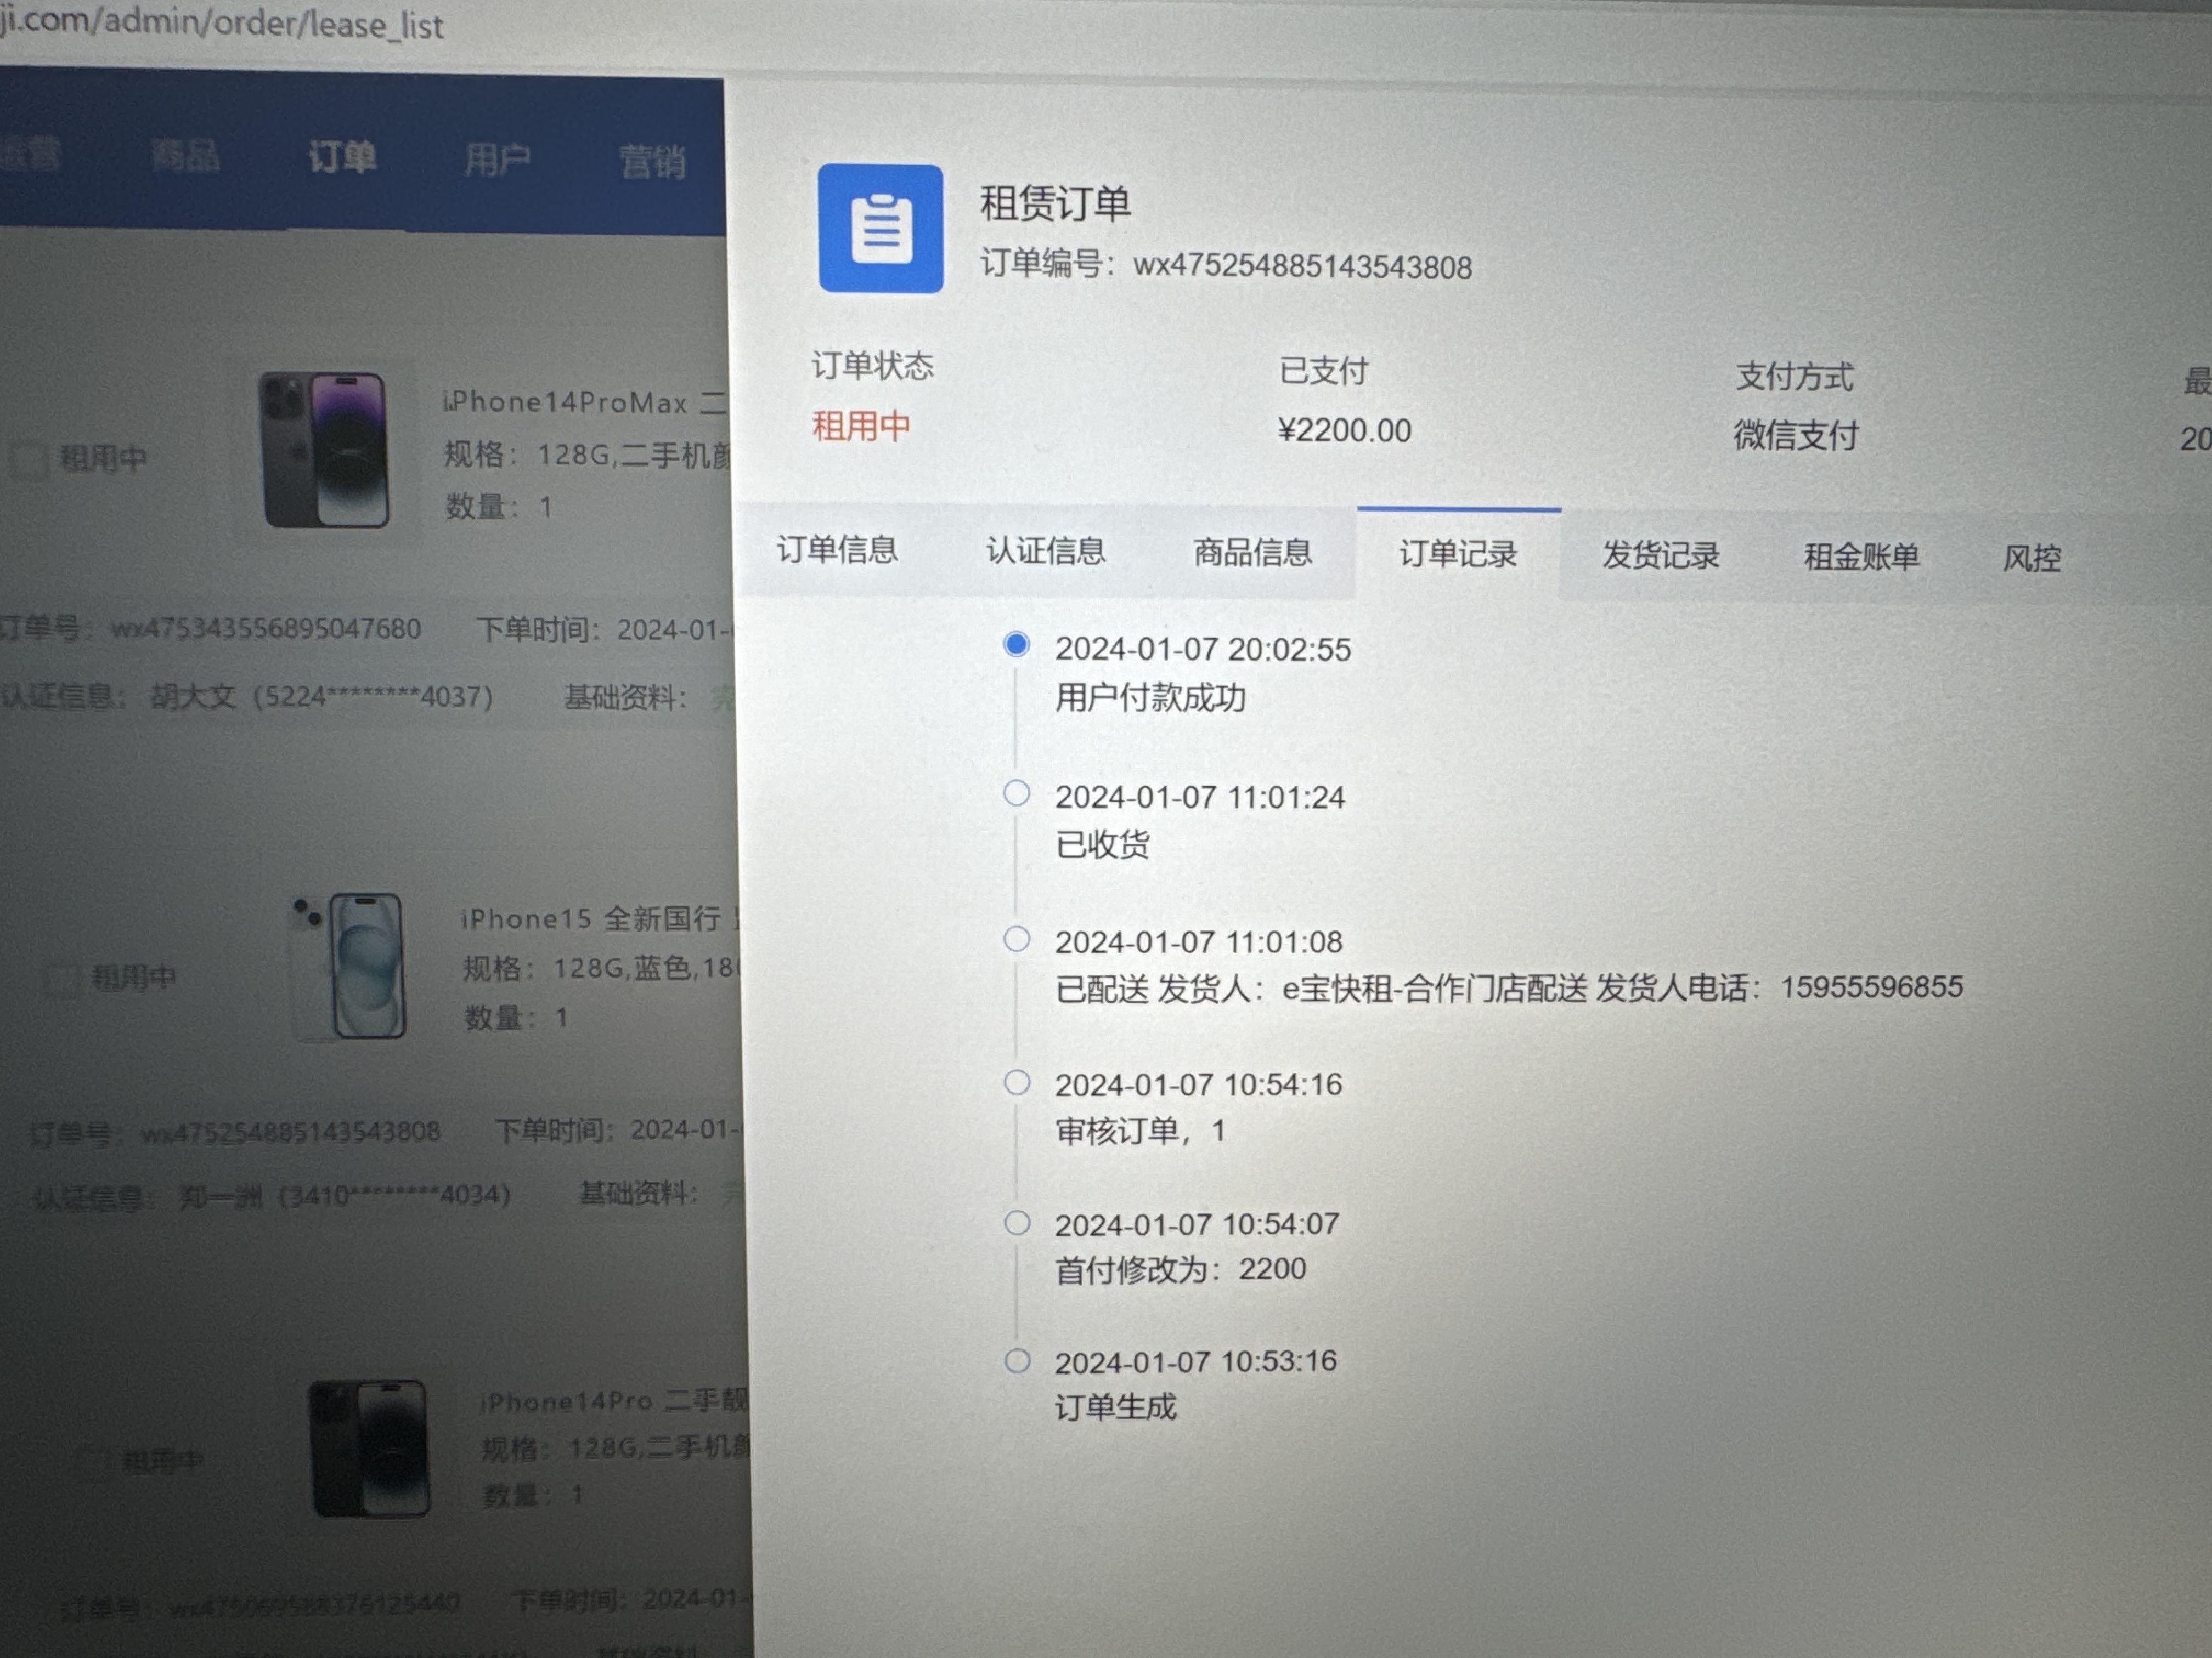Click 订单 in the top navigation bar
This screenshot has height=1658, width=2212.
coord(342,157)
